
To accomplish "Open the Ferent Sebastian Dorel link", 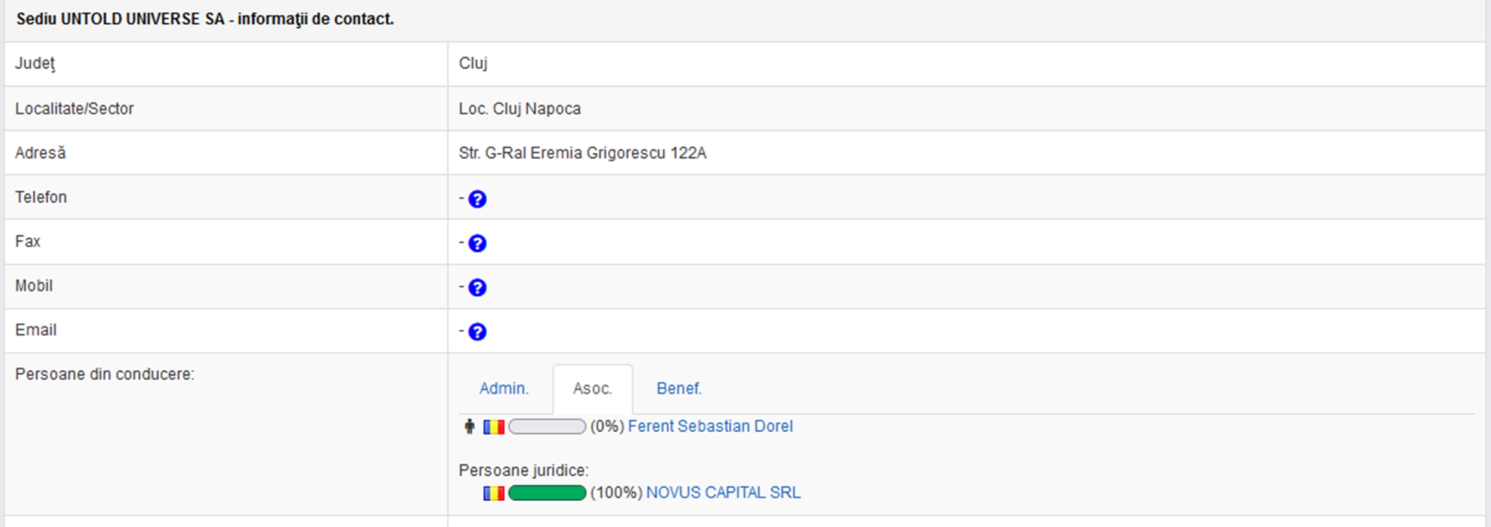I will [x=710, y=426].
